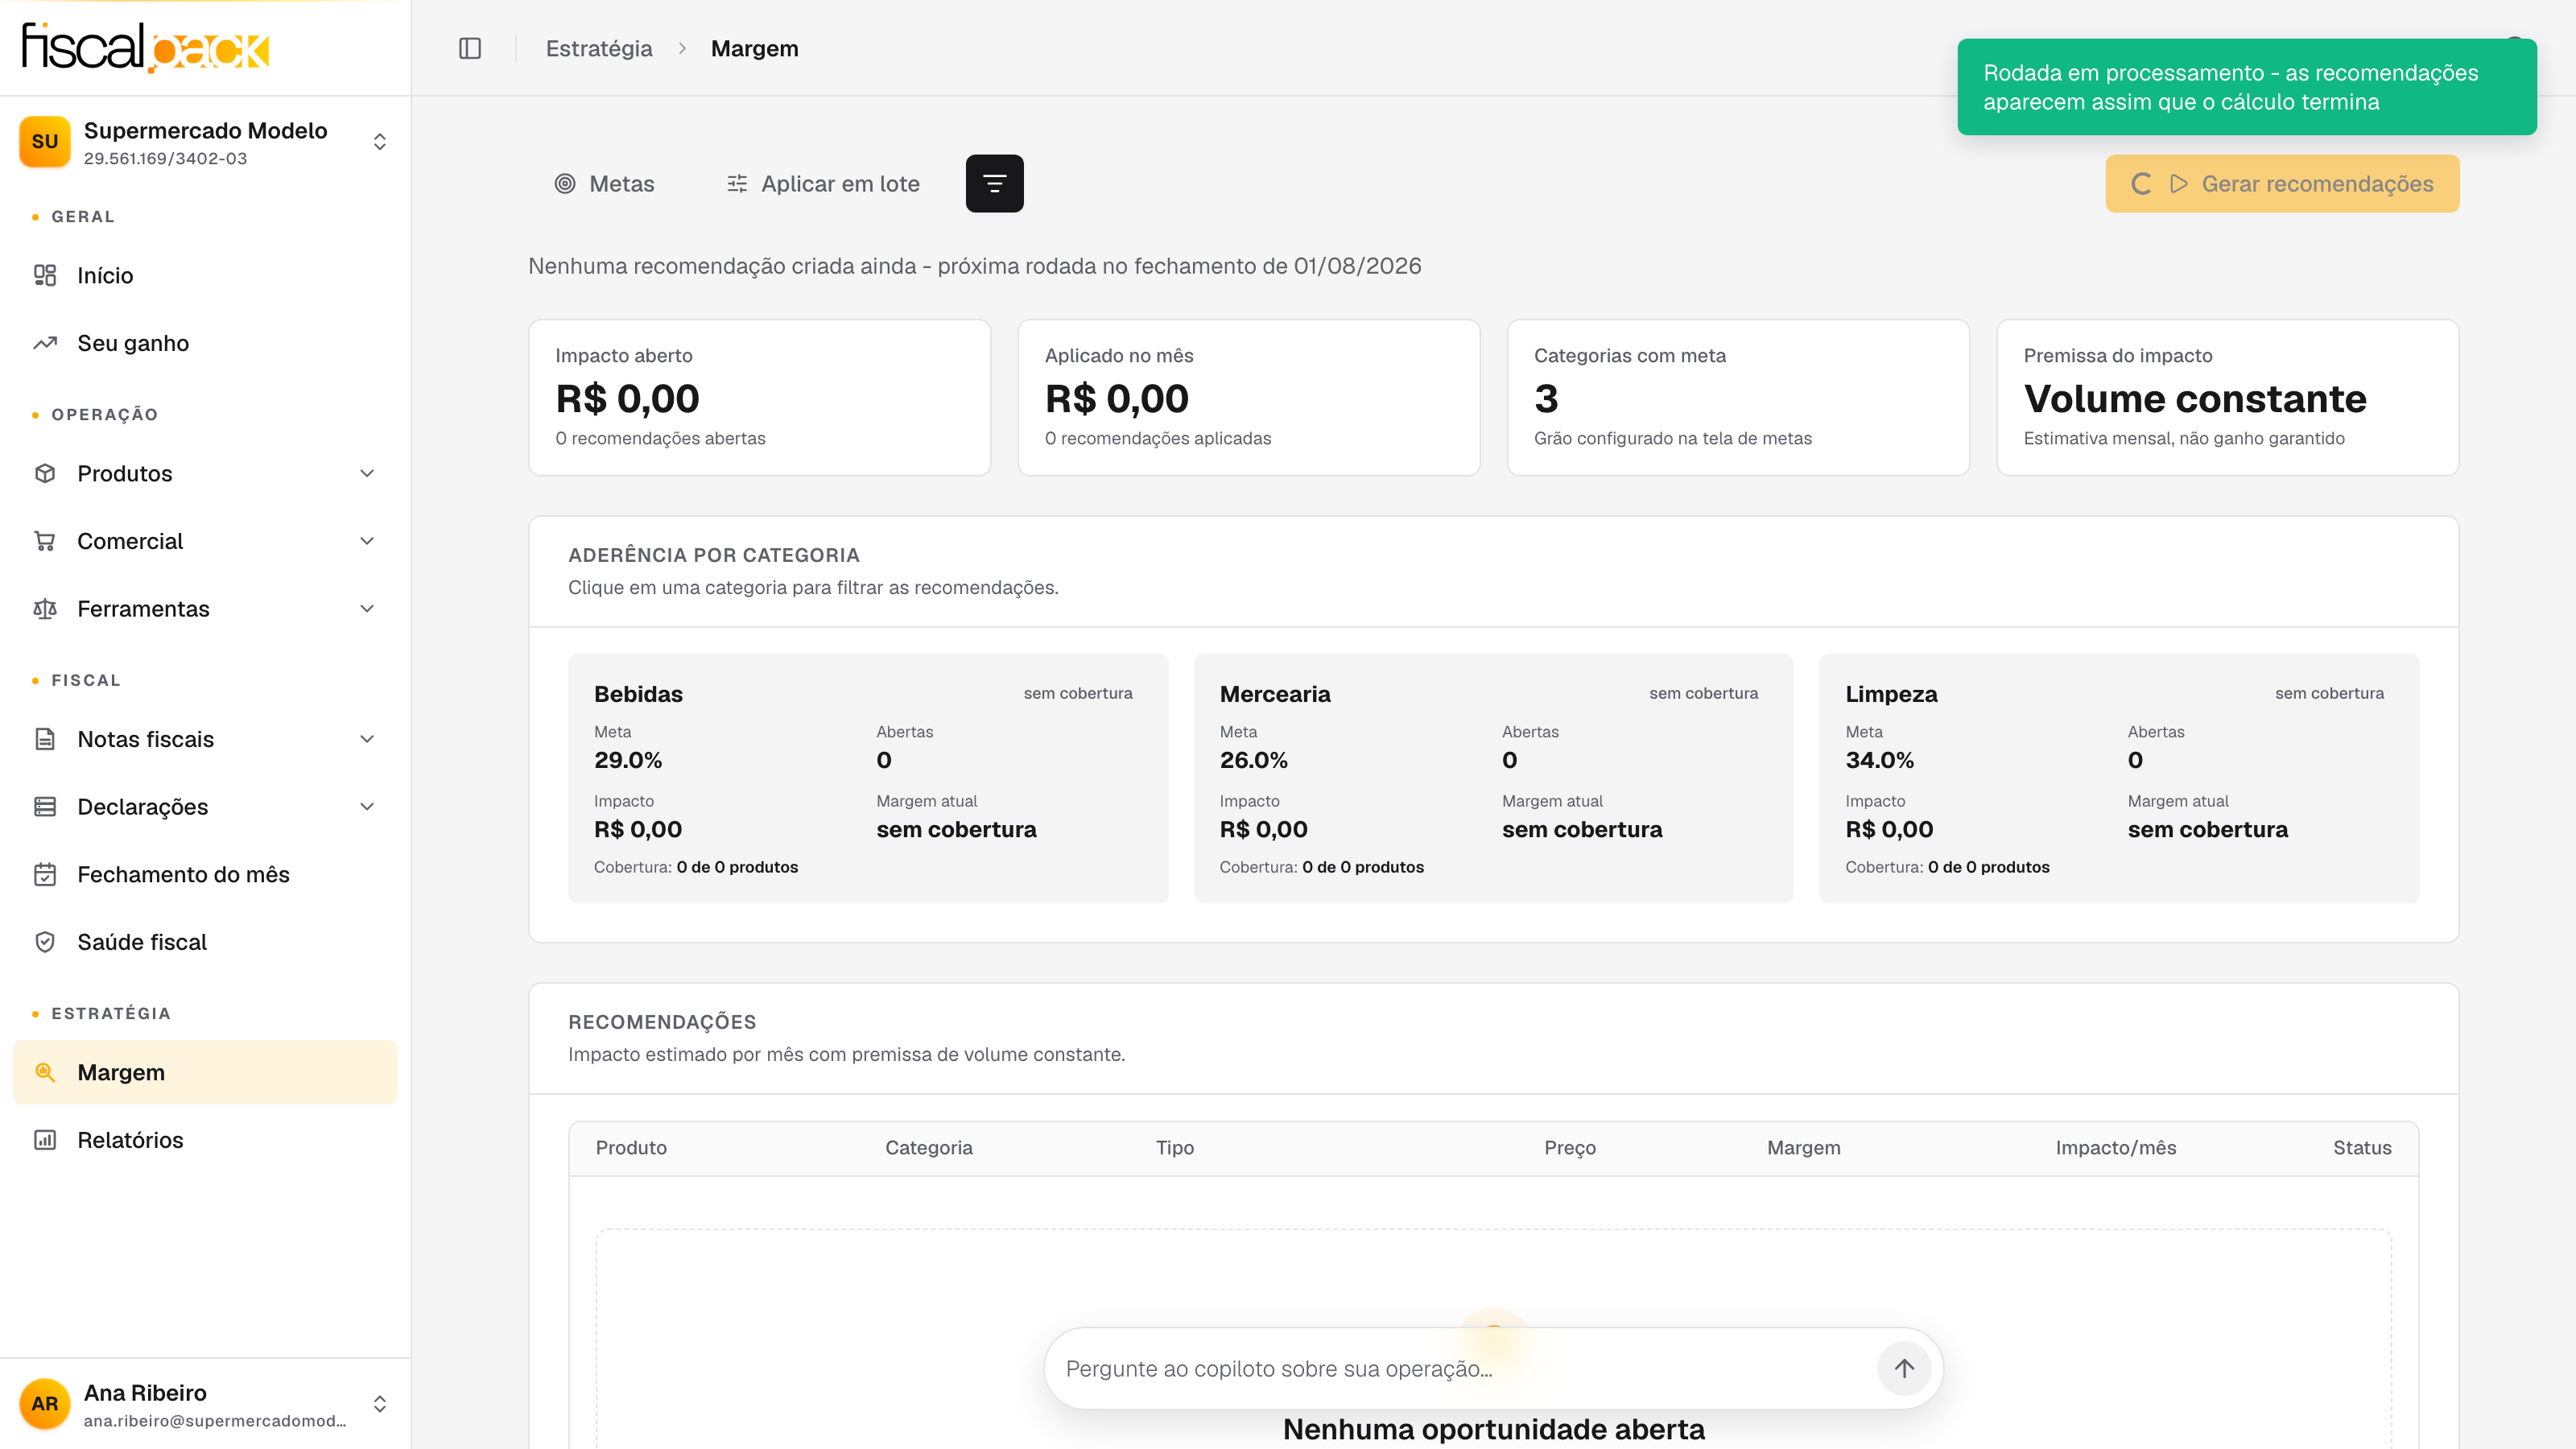The width and height of the screenshot is (2576, 1449).
Task: Open the Ana Ribeiro account menu
Action: [x=205, y=1404]
